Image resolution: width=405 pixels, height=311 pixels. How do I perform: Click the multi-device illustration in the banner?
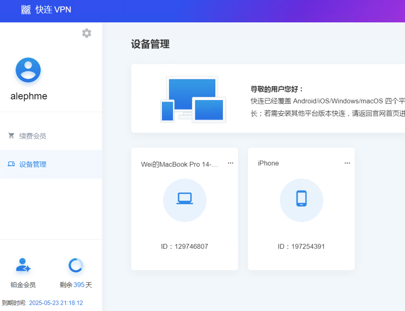[193, 99]
